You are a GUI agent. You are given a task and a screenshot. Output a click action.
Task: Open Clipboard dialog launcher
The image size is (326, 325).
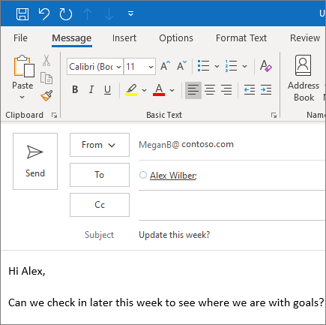[x=54, y=115]
